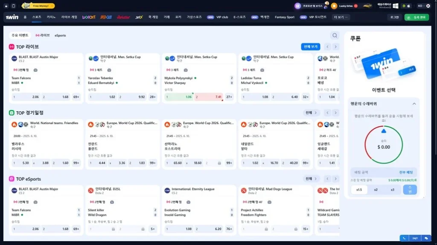437x245 pixels.
Task: Collapse the 행운의 수레바퀴 panel
Action: tap(414, 104)
